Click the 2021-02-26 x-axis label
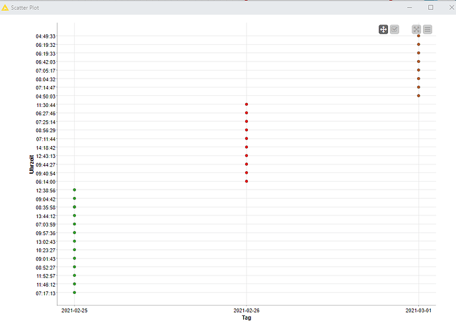Image resolution: width=456 pixels, height=329 pixels. (x=247, y=311)
